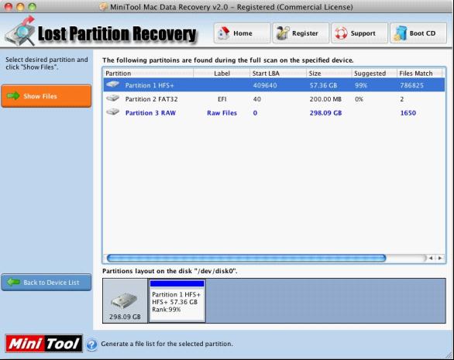
Task: Click the EFI label cell
Action: [222, 99]
